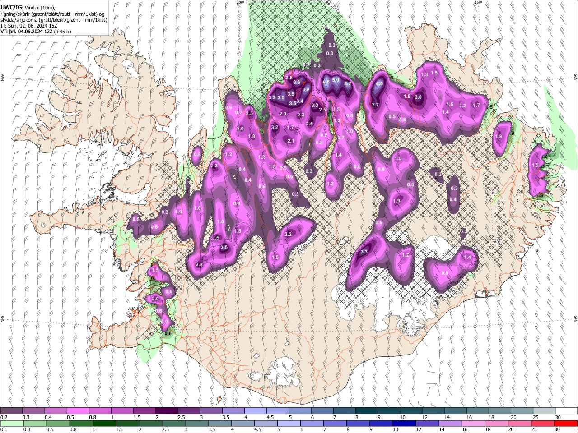Click the '15W' longitude label
The height and width of the screenshot is (433, 578).
478,2
